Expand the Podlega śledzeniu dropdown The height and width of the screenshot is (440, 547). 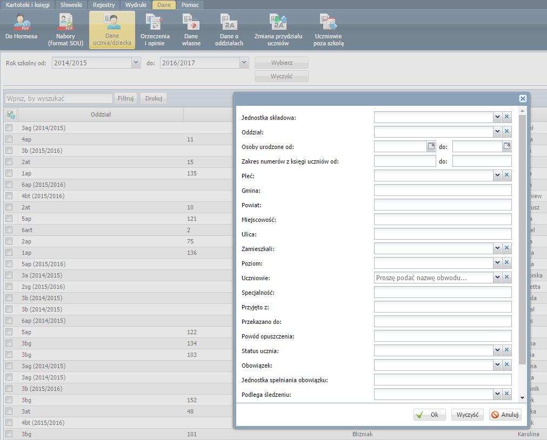click(497, 394)
